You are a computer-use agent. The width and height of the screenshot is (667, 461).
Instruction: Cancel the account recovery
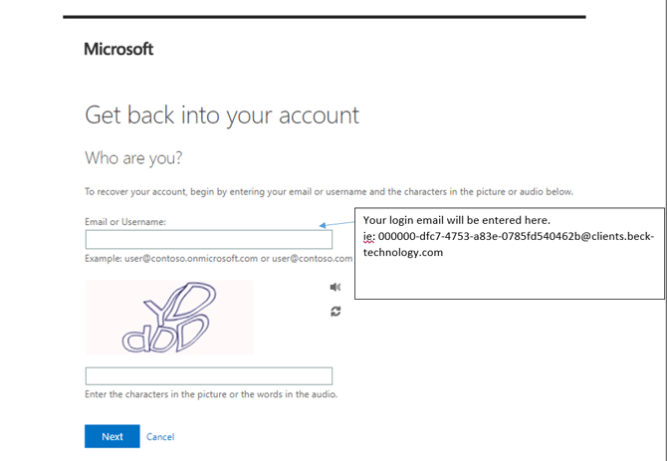160,437
